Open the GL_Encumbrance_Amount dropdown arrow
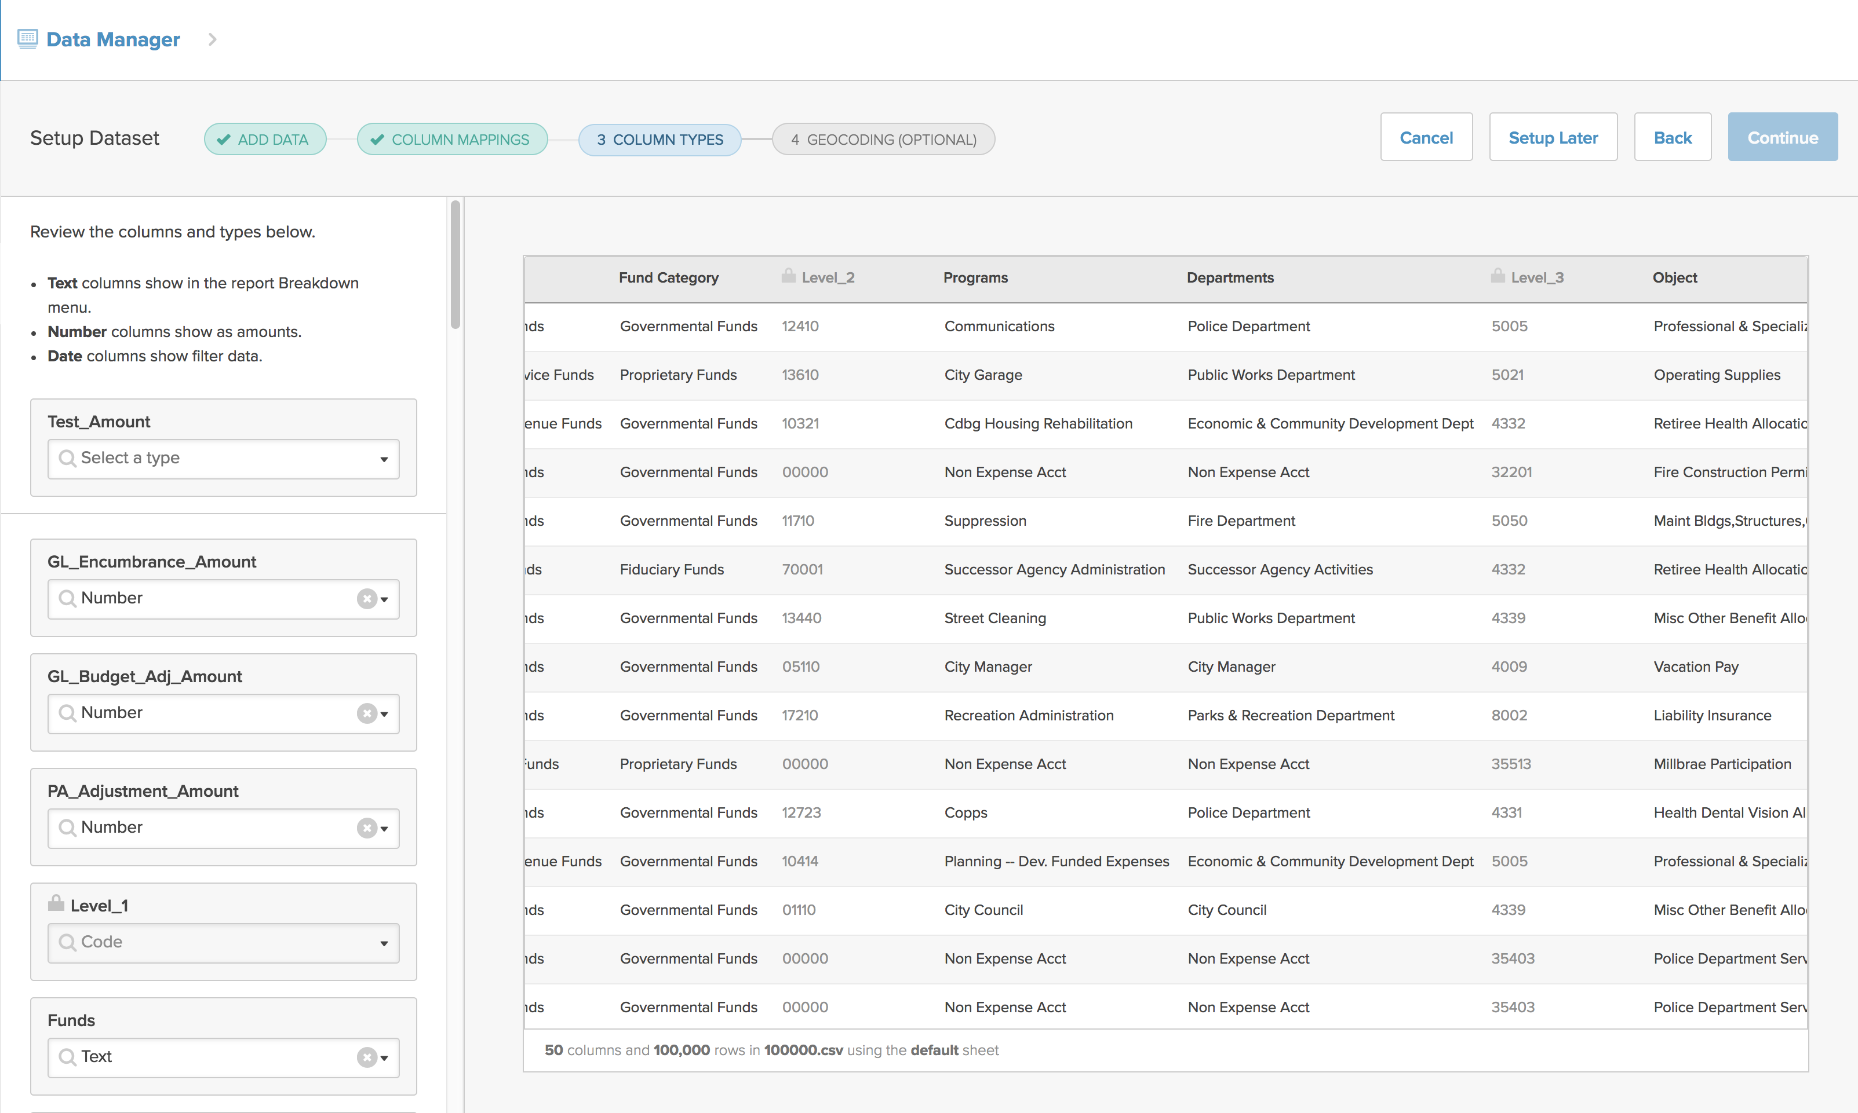This screenshot has width=1858, height=1113. coord(384,599)
